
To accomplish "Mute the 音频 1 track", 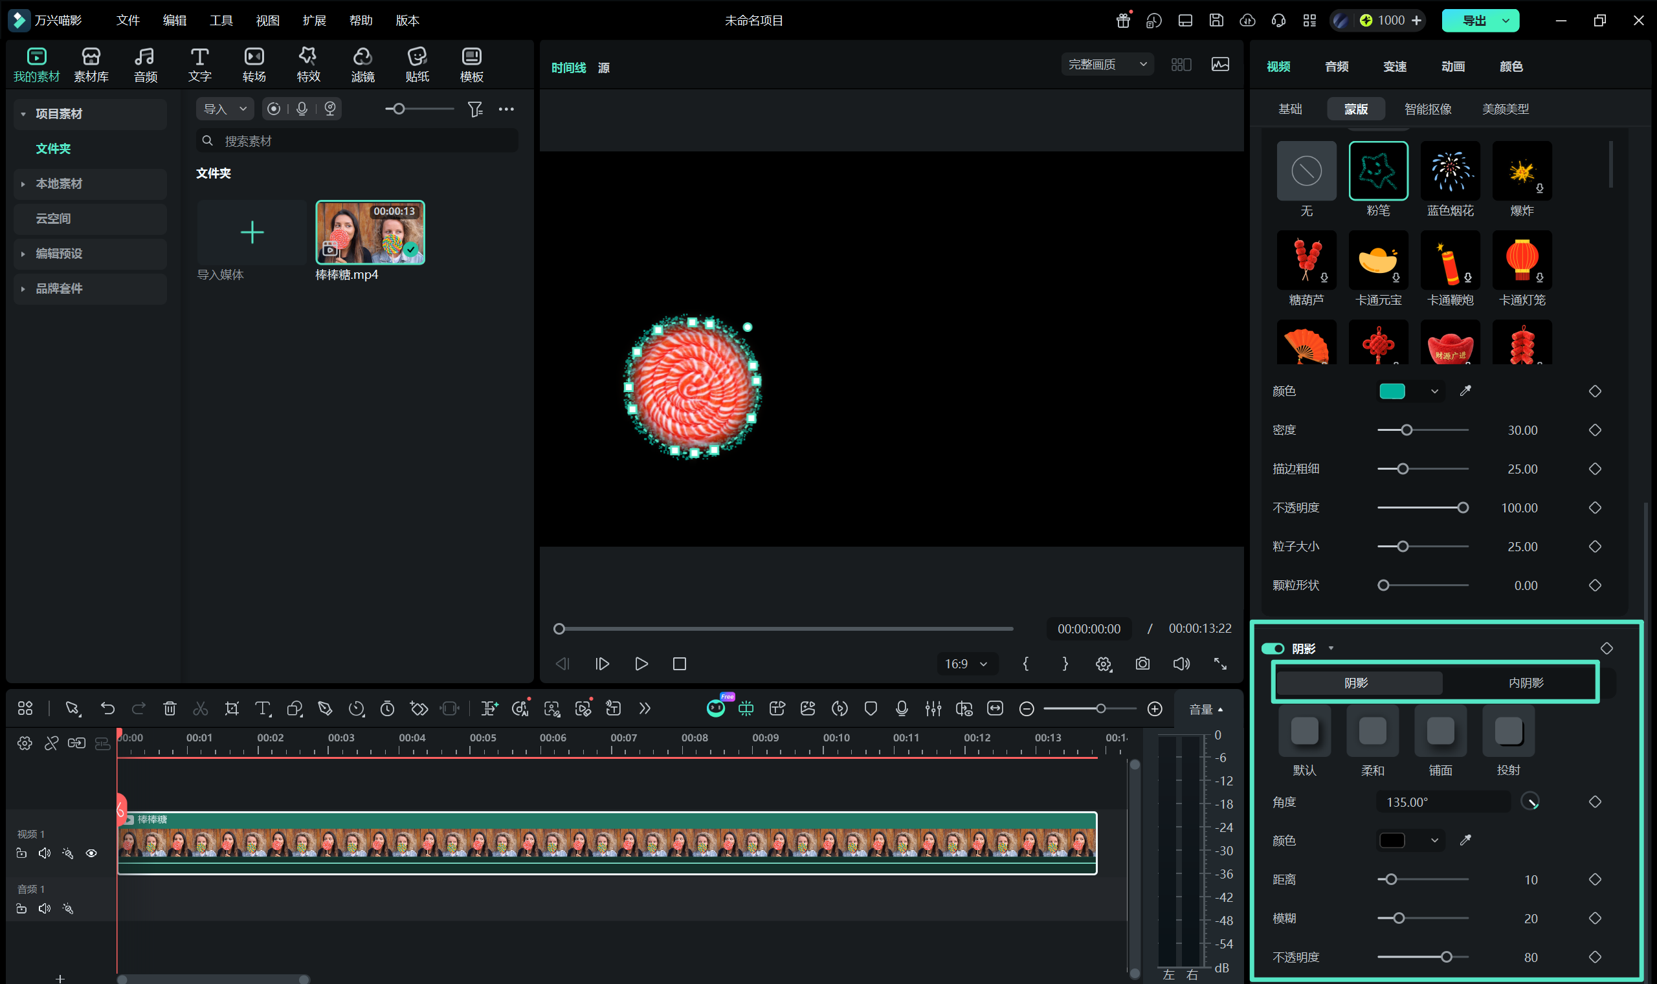I will click(x=45, y=908).
